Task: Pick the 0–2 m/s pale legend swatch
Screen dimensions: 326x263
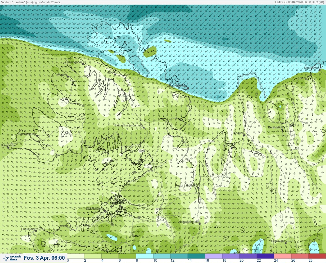Action: (x=76, y=256)
